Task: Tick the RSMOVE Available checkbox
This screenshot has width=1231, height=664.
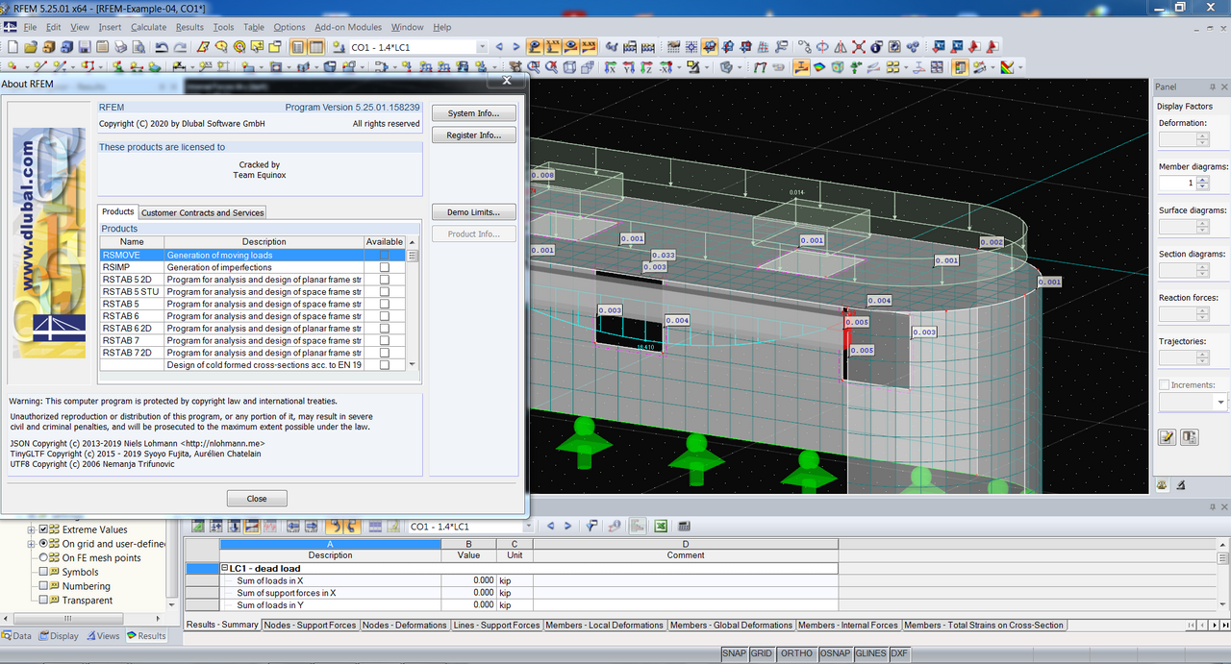Action: point(385,256)
